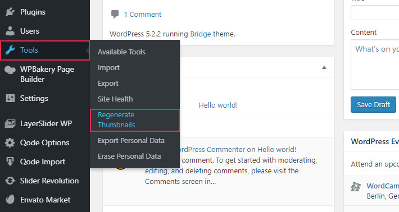
Task: Collapse the widget using the triangle arrow
Action: (324, 67)
